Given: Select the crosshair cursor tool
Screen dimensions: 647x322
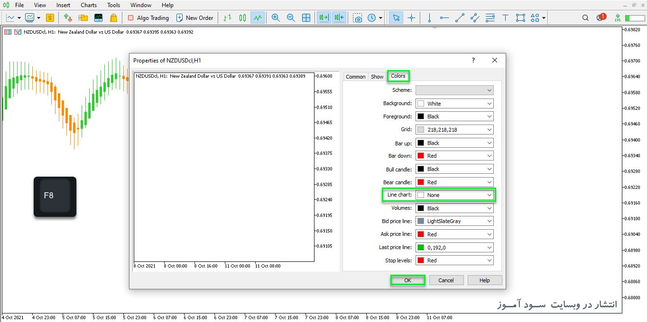Looking at the screenshot, I should 411,18.
